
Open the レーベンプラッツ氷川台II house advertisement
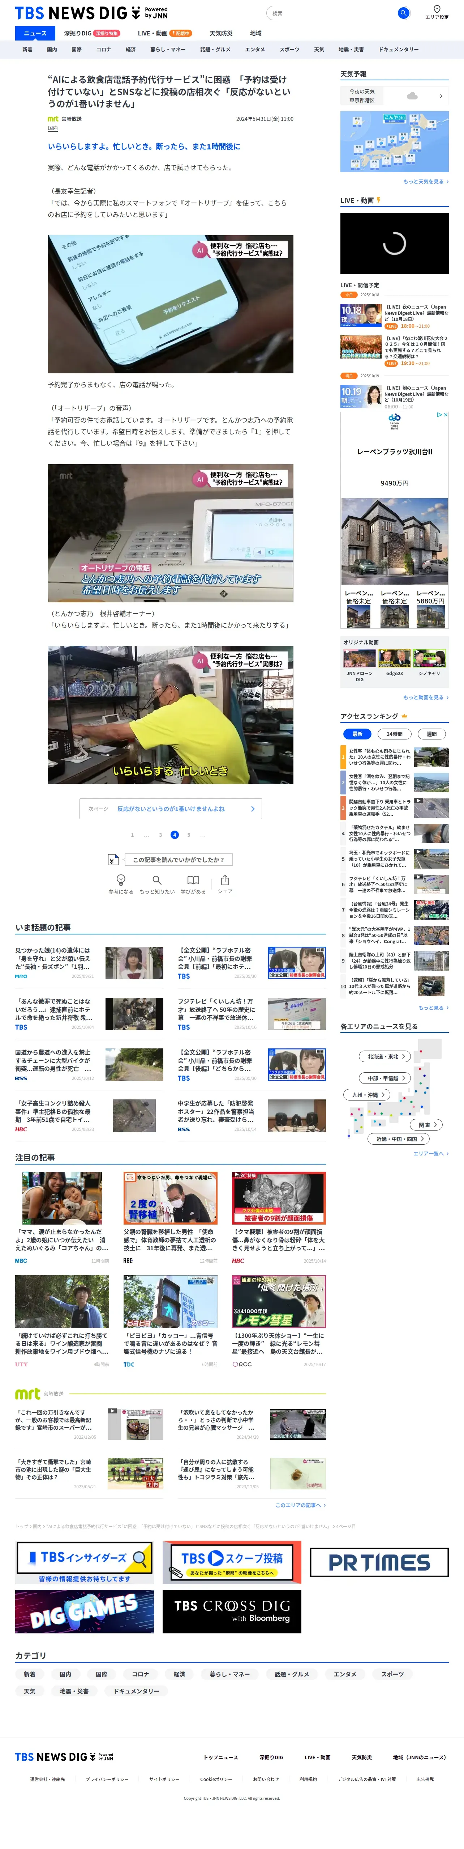394,519
